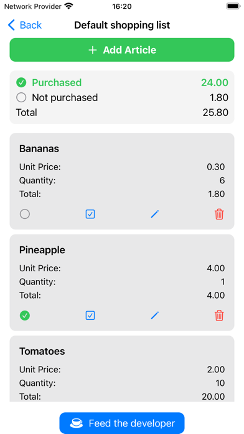244x434 pixels.
Task: Select the Not purchased circle in summary
Action: pyautogui.click(x=21, y=97)
